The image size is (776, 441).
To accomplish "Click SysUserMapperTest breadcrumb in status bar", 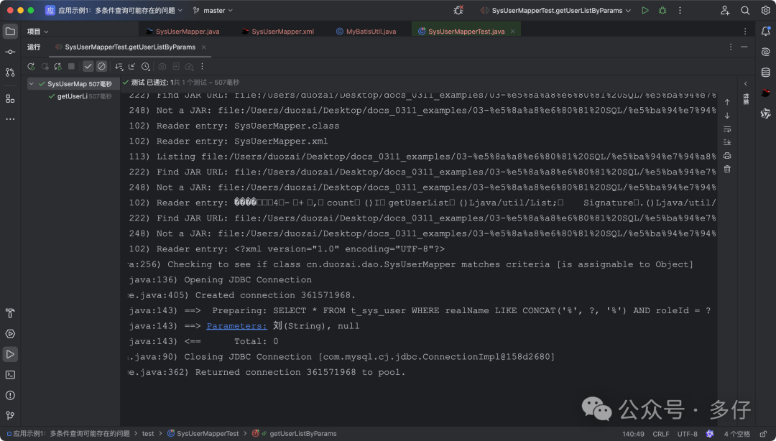I will coord(203,434).
